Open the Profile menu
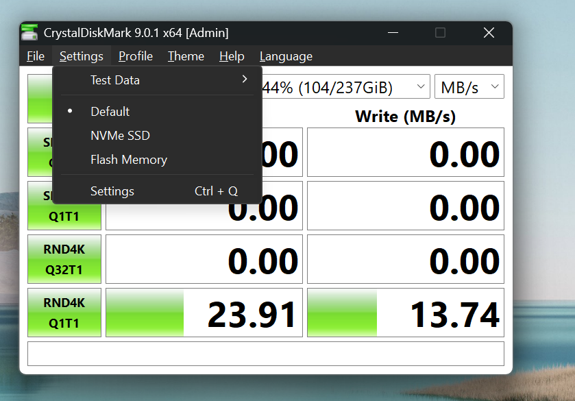 coord(136,56)
